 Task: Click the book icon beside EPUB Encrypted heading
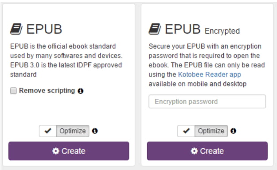(155, 29)
